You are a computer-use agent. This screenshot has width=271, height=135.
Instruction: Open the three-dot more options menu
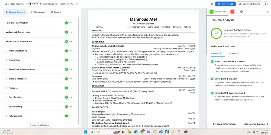pyautogui.click(x=265, y=4)
